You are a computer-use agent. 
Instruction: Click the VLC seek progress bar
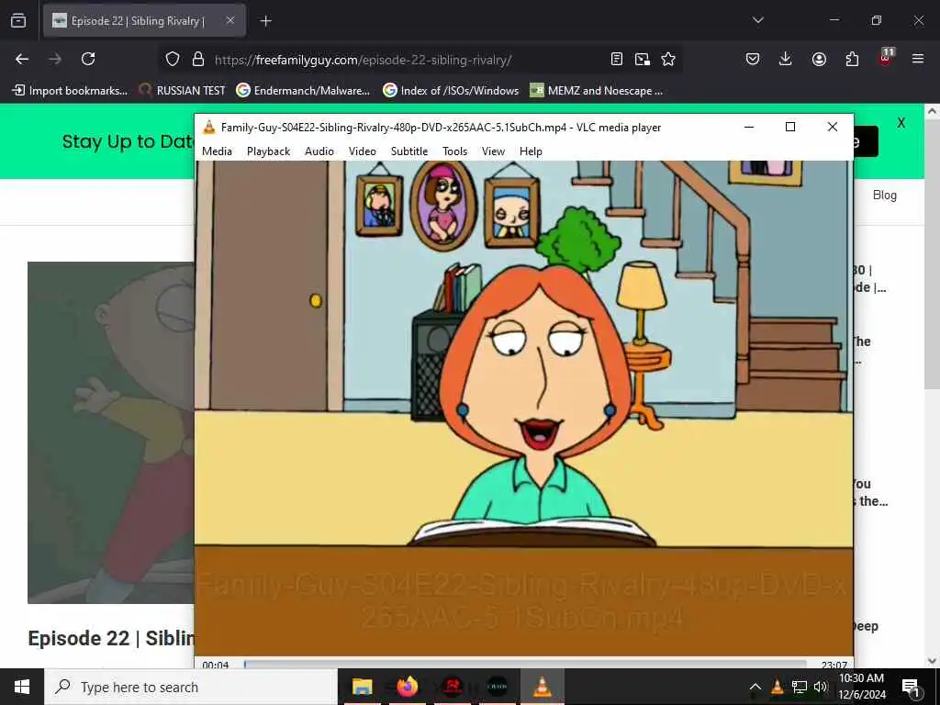pos(525,665)
